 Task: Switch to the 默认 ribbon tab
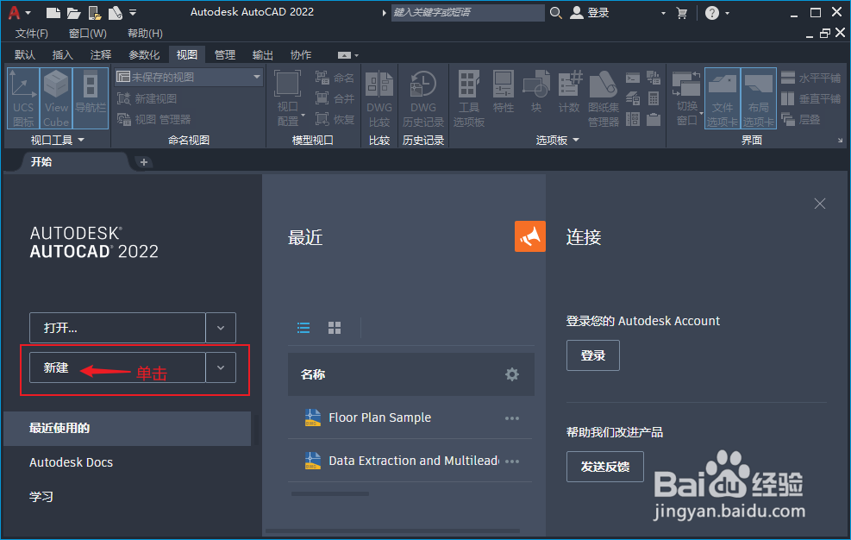click(x=25, y=55)
